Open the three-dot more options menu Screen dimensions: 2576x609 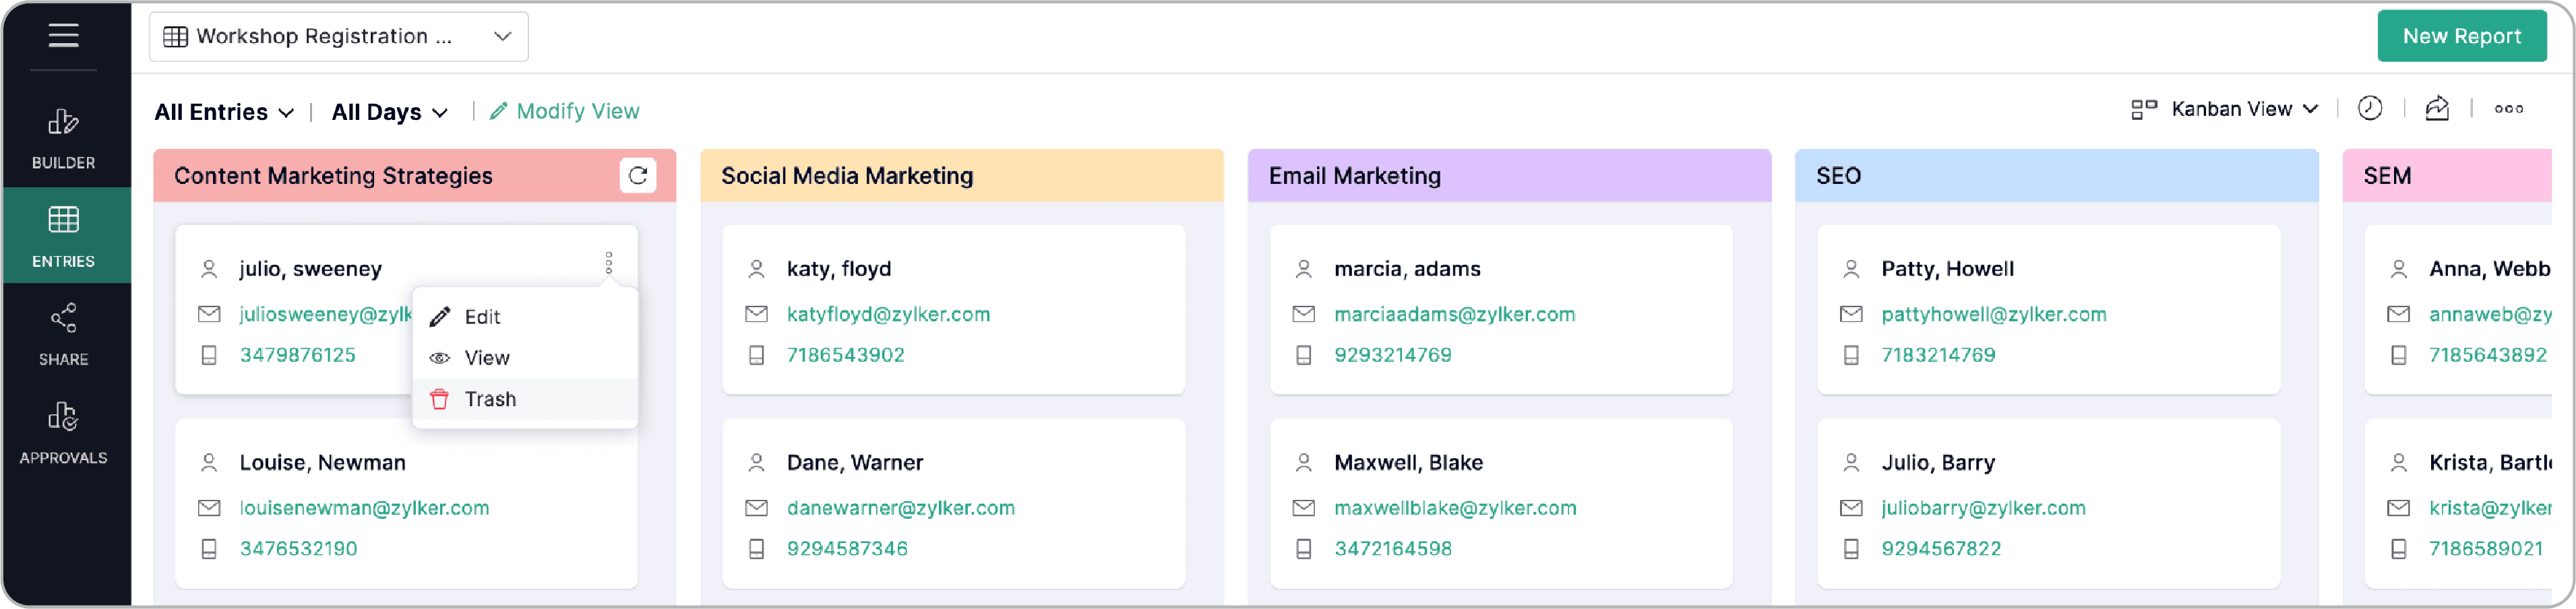[x=2508, y=109]
